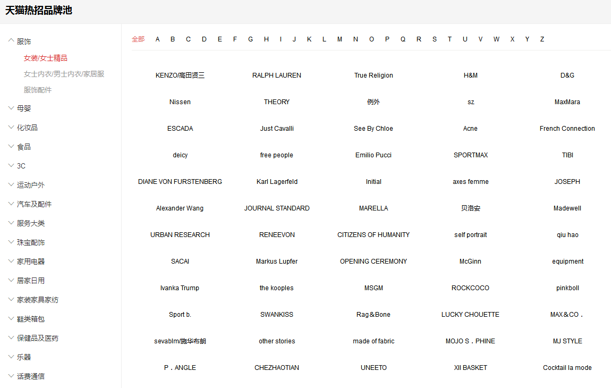This screenshot has width=611, height=388.
Task: Select 女装/女士精品 subcategory
Action: [x=46, y=58]
